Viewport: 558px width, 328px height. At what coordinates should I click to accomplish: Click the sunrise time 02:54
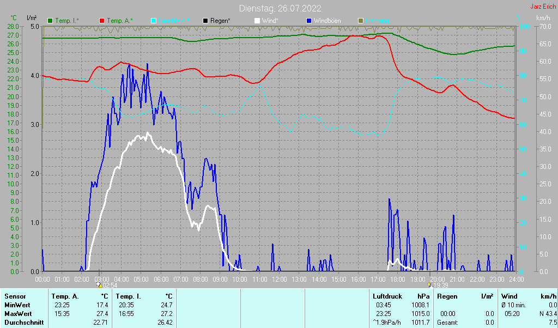click(110, 286)
